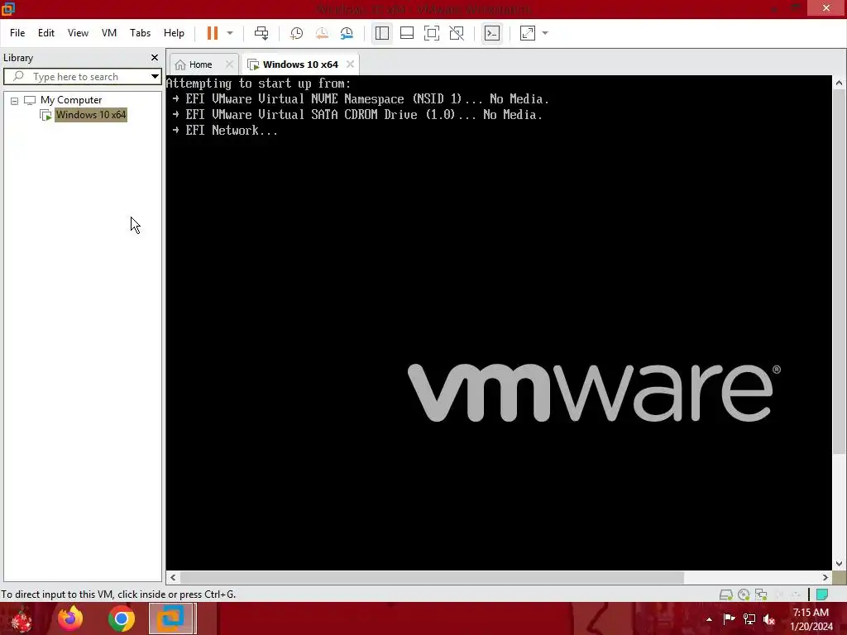Viewport: 847px width, 635px height.
Task: Open the Start button on the taskbar
Action: click(22, 618)
